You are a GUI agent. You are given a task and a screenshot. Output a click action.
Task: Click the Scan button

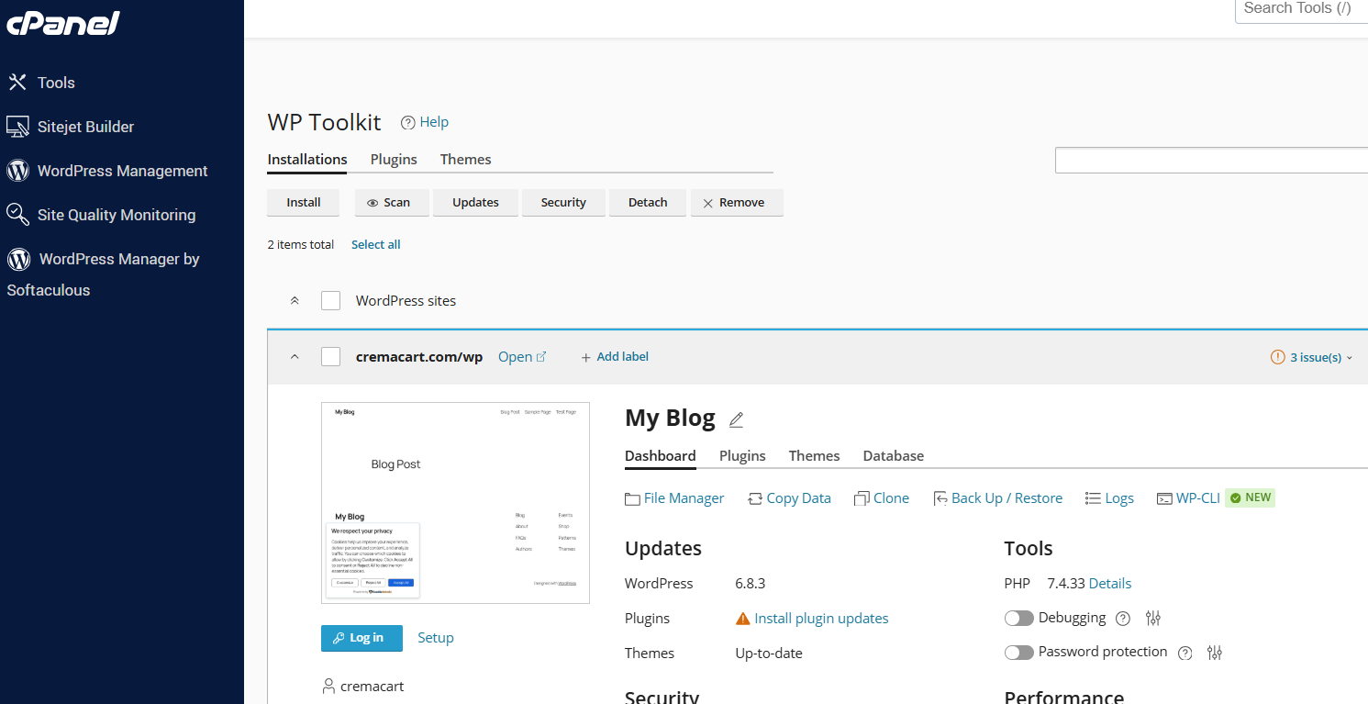coord(392,203)
